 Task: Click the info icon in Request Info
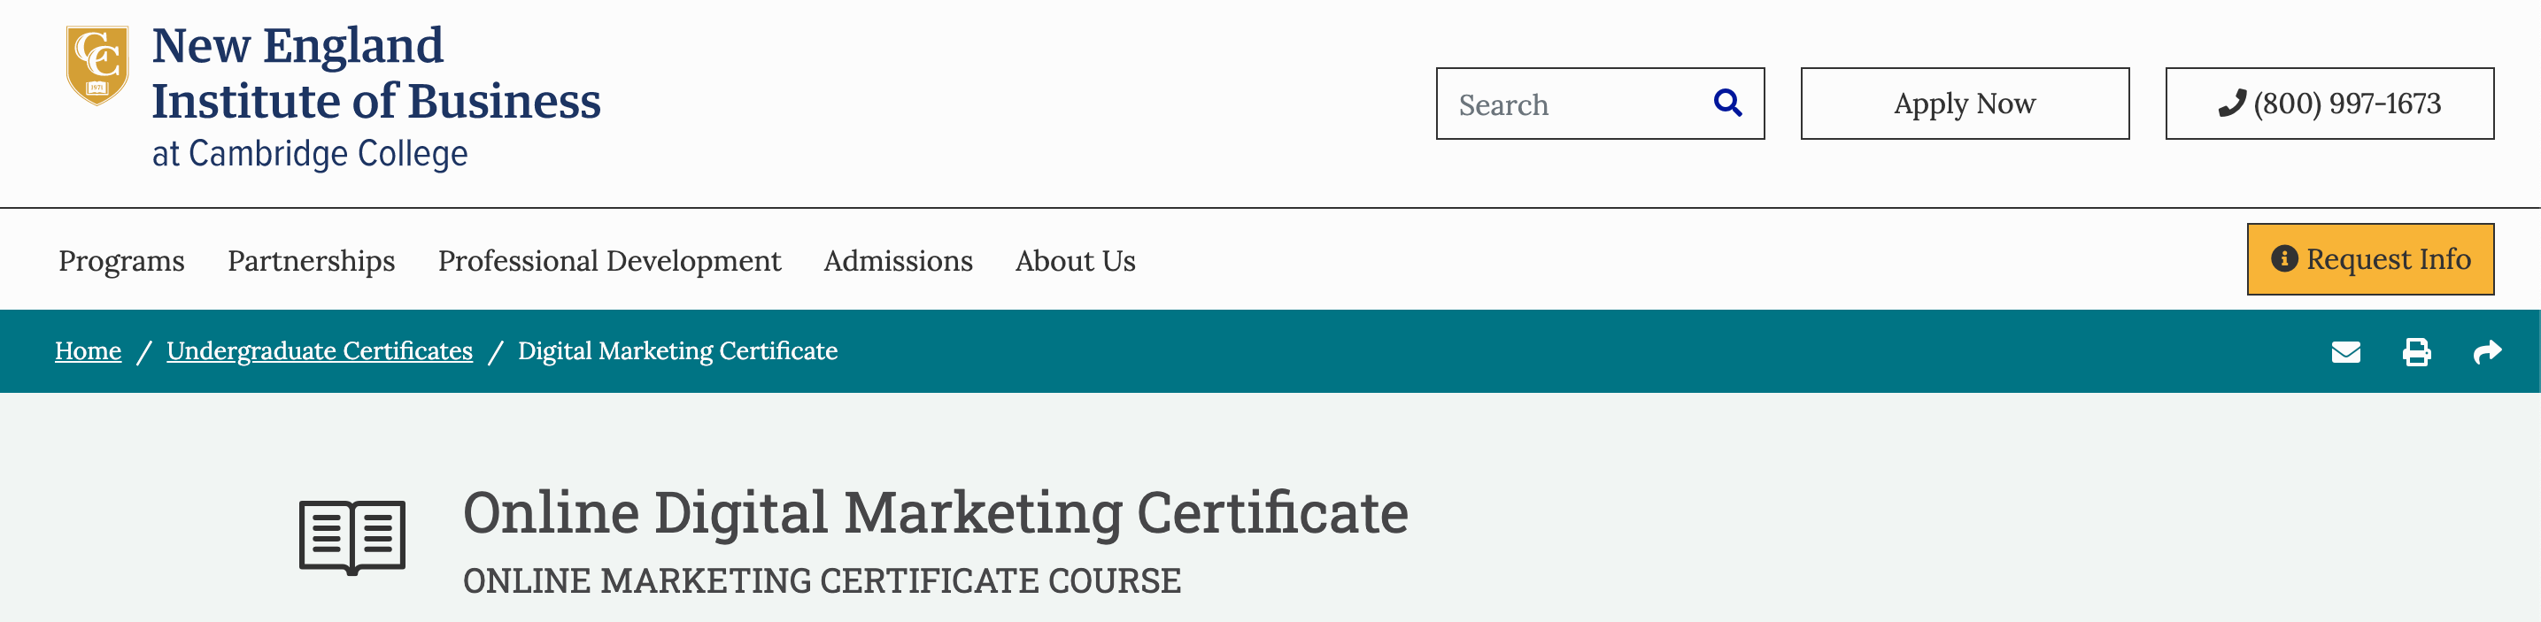[x=2284, y=259]
